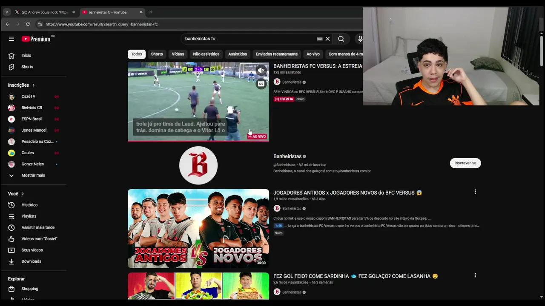Unmute the live video preview
Viewport: 545px width, 306px height.
(261, 71)
